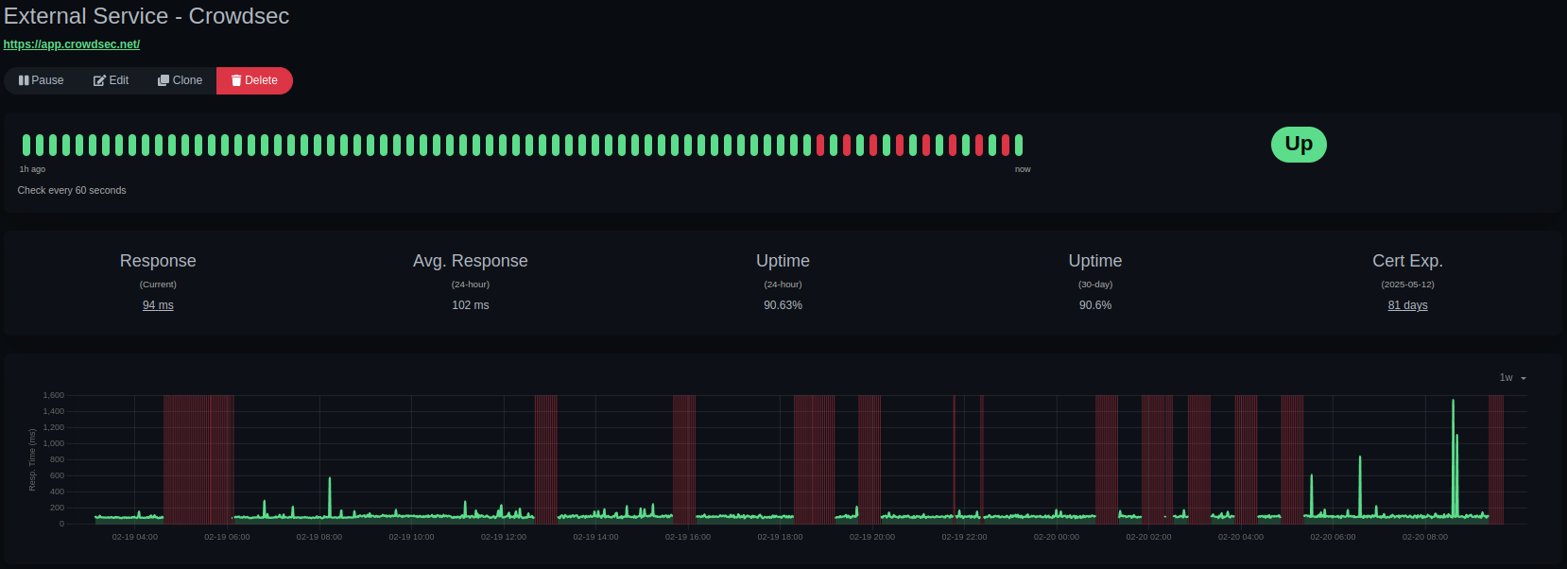Click the green Up status badge
This screenshot has width=1567, height=569.
coord(1299,145)
